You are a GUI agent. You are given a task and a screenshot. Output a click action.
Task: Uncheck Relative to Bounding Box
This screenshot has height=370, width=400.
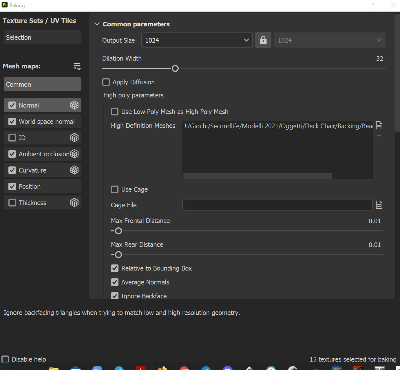pyautogui.click(x=115, y=268)
